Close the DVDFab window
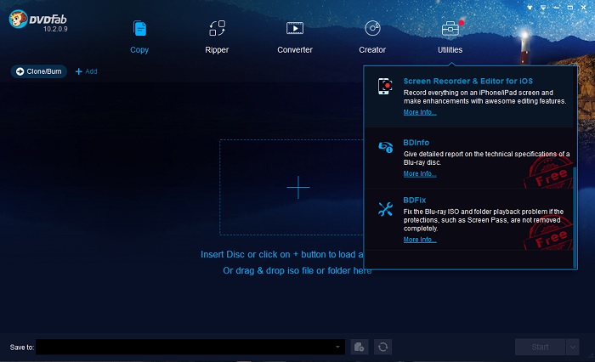The height and width of the screenshot is (362, 595). pyautogui.click(x=584, y=7)
